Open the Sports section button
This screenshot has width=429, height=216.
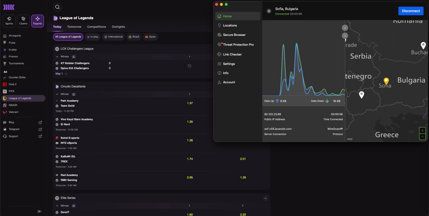click(9, 21)
